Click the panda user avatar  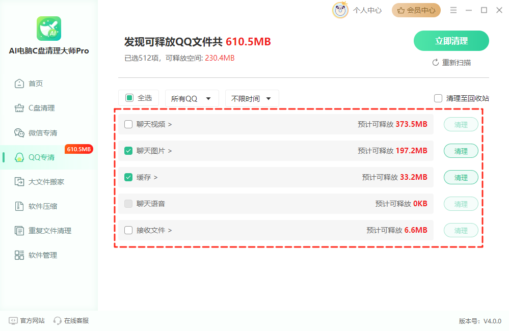click(x=340, y=10)
